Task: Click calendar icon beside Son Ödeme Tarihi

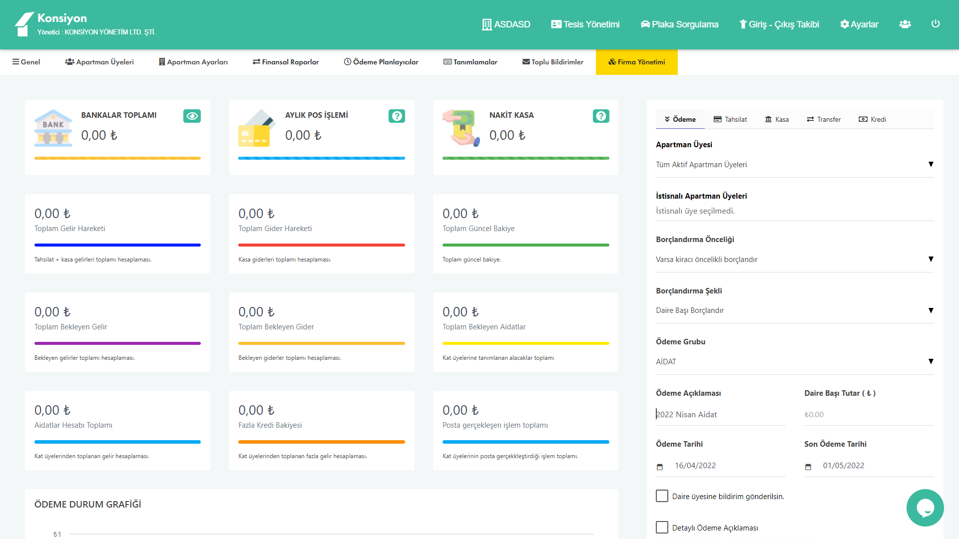Action: (808, 467)
